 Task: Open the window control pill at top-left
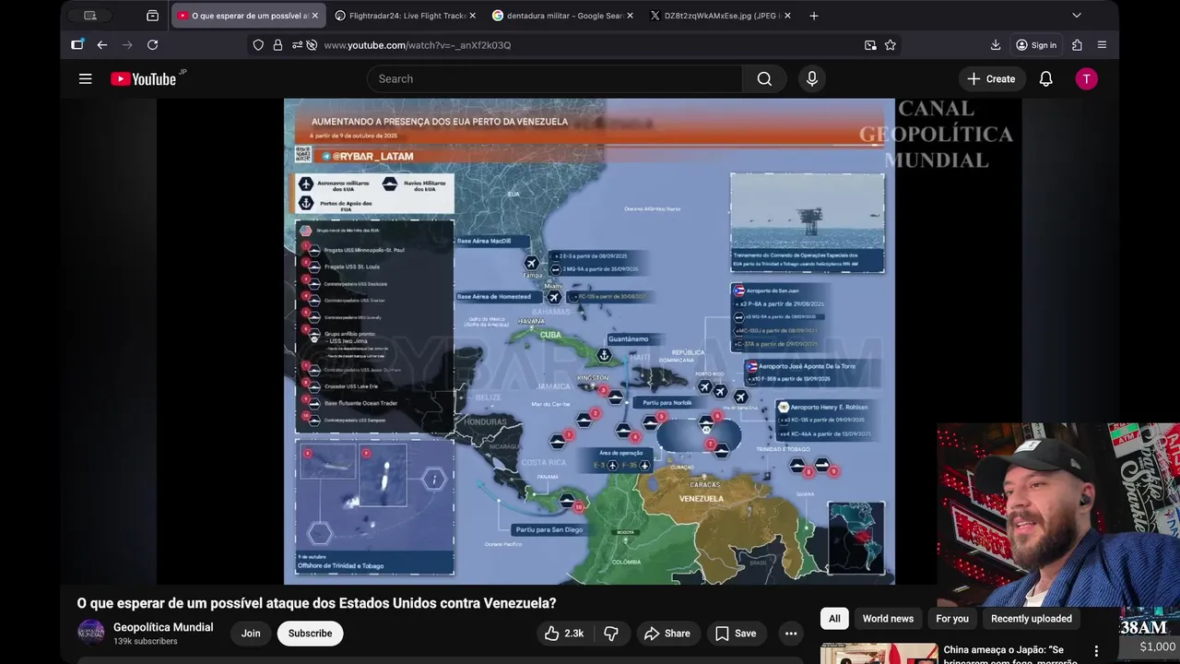(90, 16)
